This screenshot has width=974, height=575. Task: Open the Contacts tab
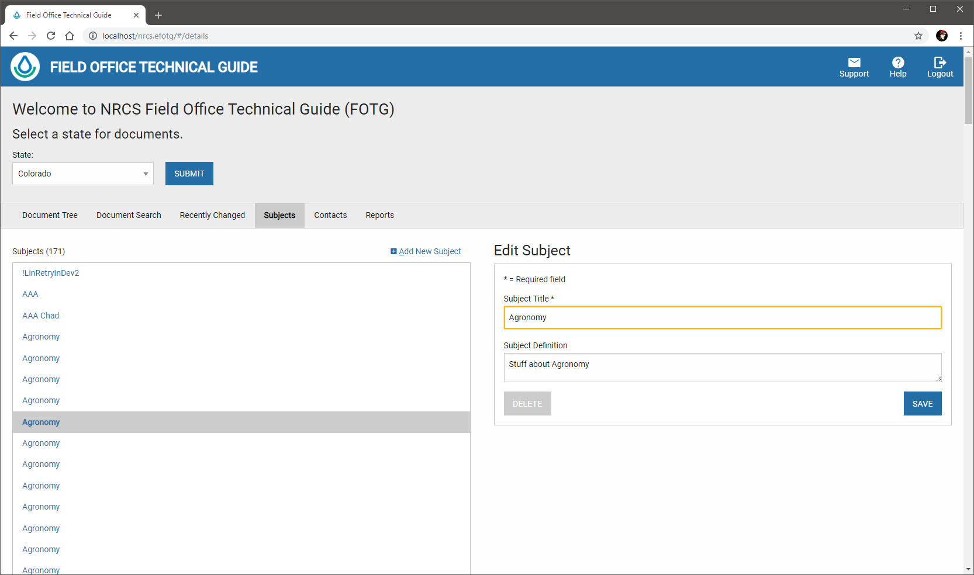(x=330, y=215)
